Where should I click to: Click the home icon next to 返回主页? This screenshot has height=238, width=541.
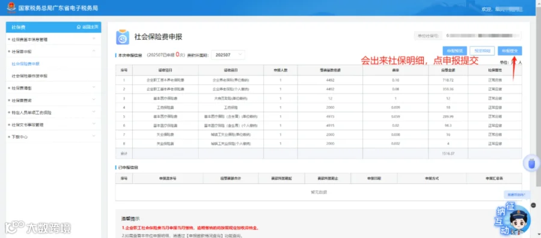[78, 27]
